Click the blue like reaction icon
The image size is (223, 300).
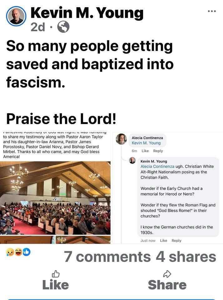(x=27, y=252)
